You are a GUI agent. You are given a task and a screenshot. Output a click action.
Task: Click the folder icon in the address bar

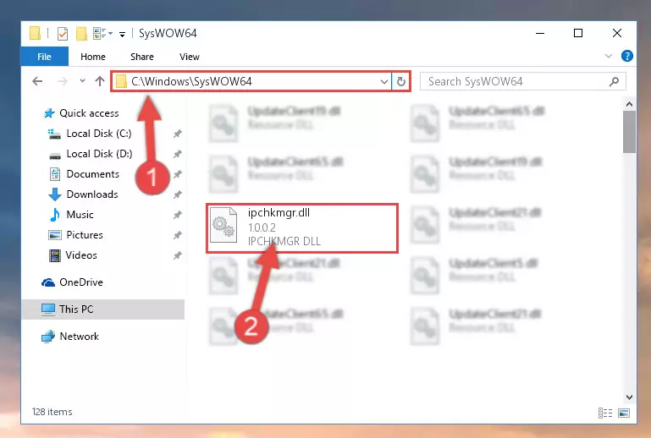pos(121,81)
